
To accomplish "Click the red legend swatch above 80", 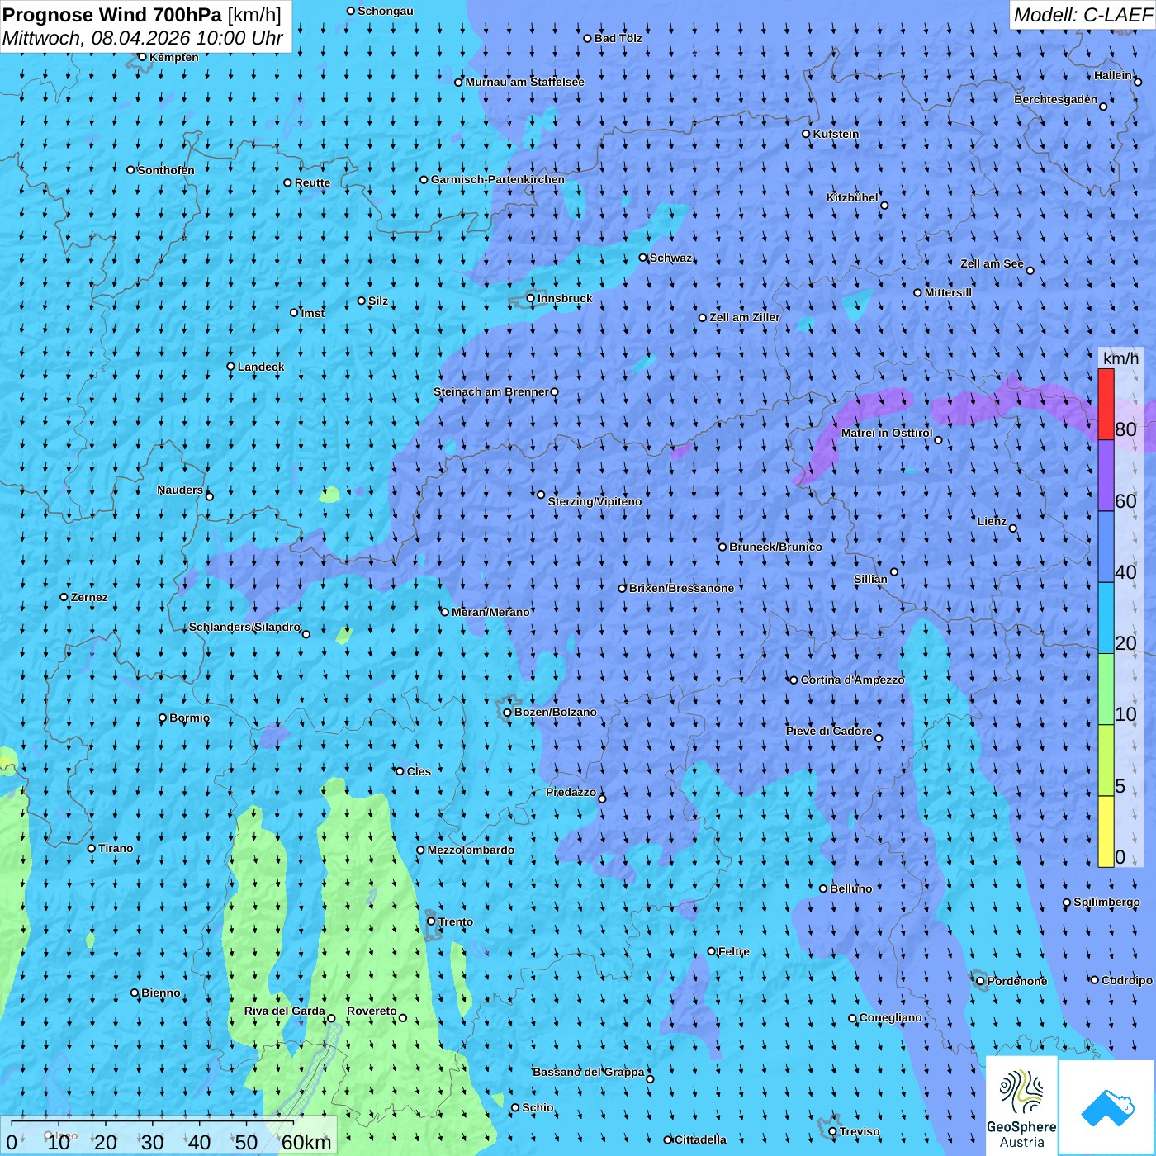I will click(1106, 405).
